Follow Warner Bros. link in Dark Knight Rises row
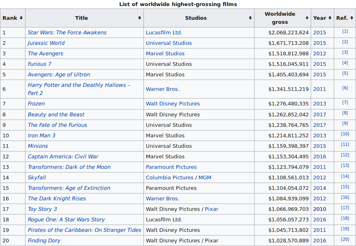The height and width of the screenshot is (246, 356). pyautogui.click(x=162, y=198)
